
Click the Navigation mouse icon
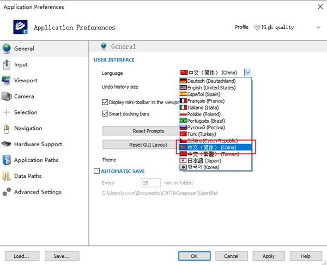pyautogui.click(x=7, y=128)
